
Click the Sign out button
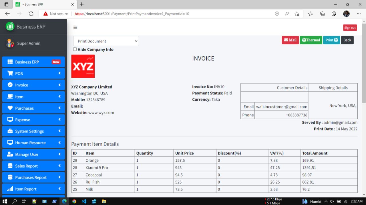click(x=350, y=27)
